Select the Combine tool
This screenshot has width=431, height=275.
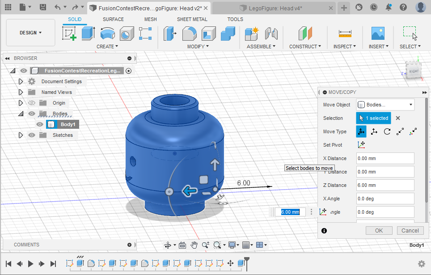point(228,34)
